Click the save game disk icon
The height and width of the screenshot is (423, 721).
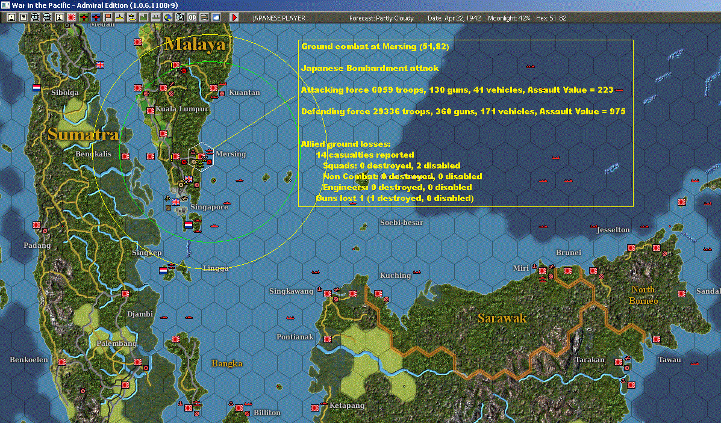point(11,17)
